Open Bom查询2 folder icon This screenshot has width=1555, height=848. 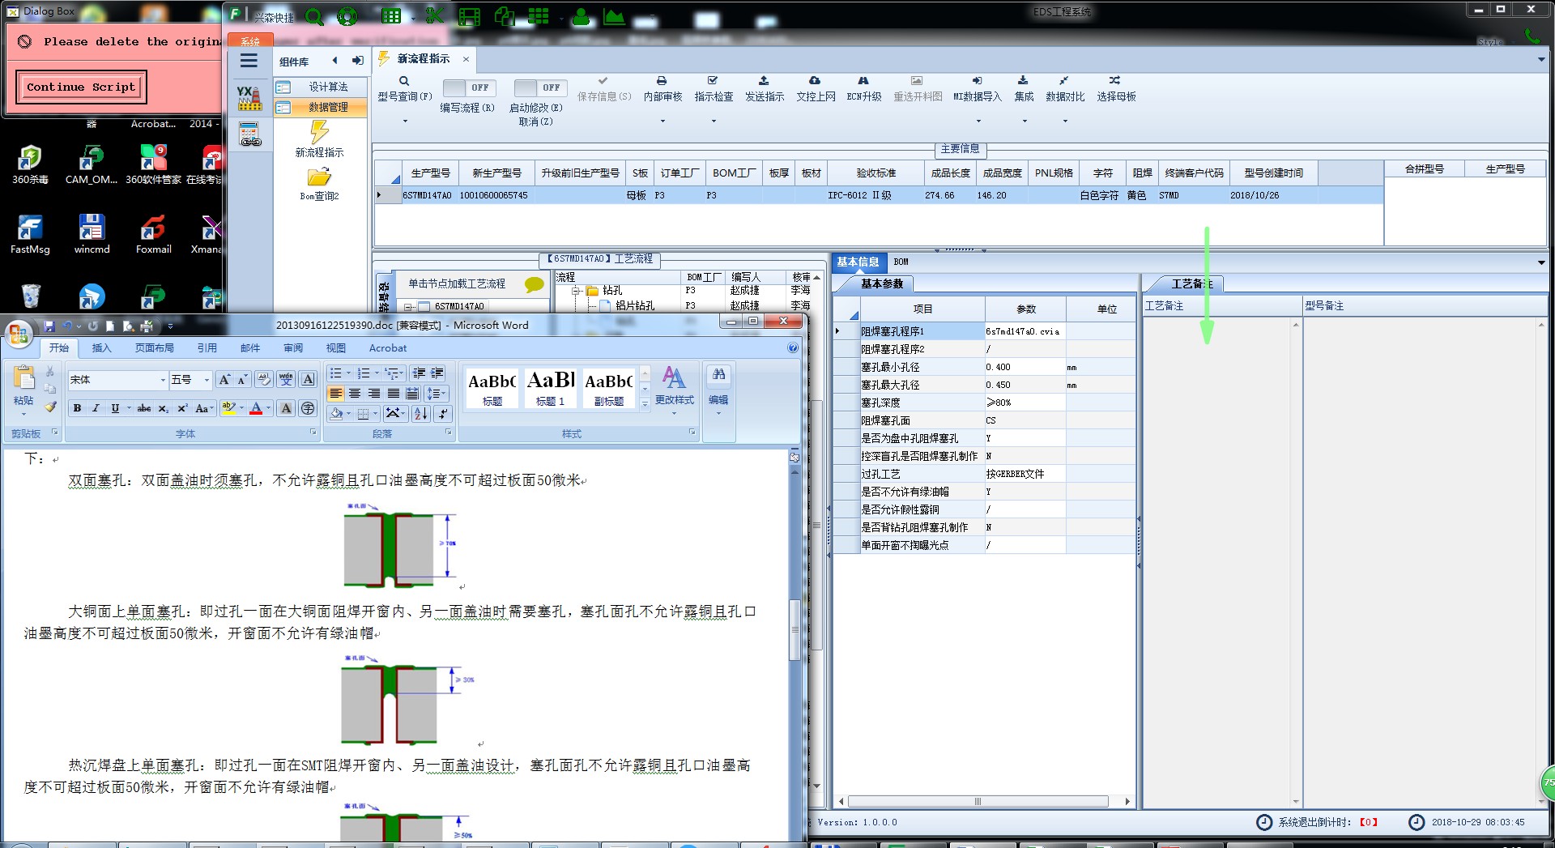(x=319, y=177)
